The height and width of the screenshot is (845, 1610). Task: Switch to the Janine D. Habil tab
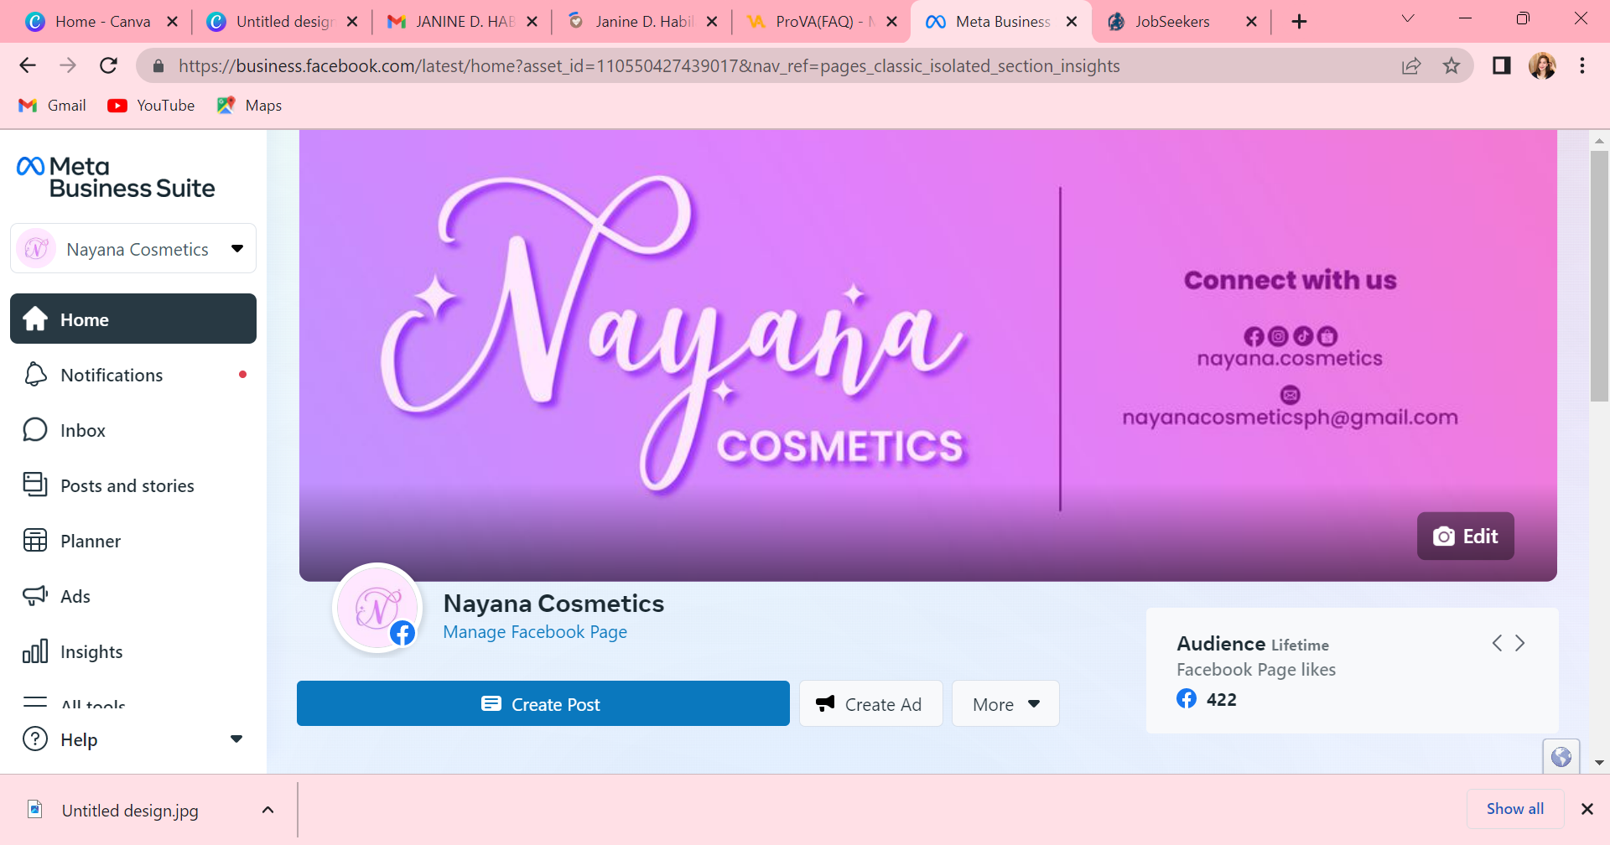tap(642, 22)
